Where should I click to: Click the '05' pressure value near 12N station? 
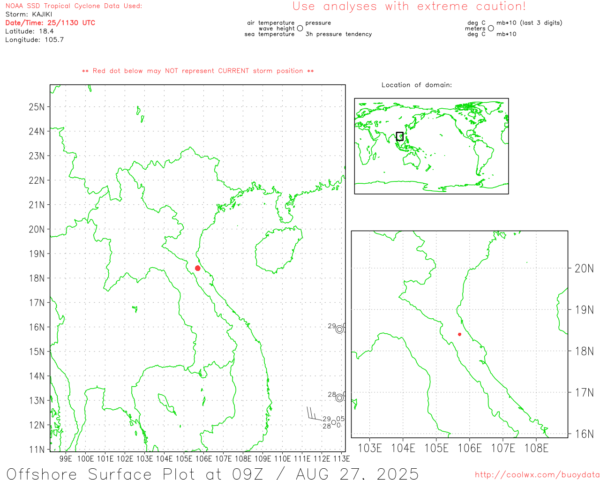pos(340,419)
